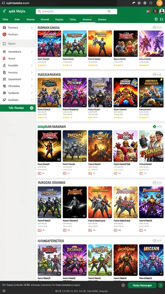
Task: Switch to the Ekronel tab
Action: point(45,19)
